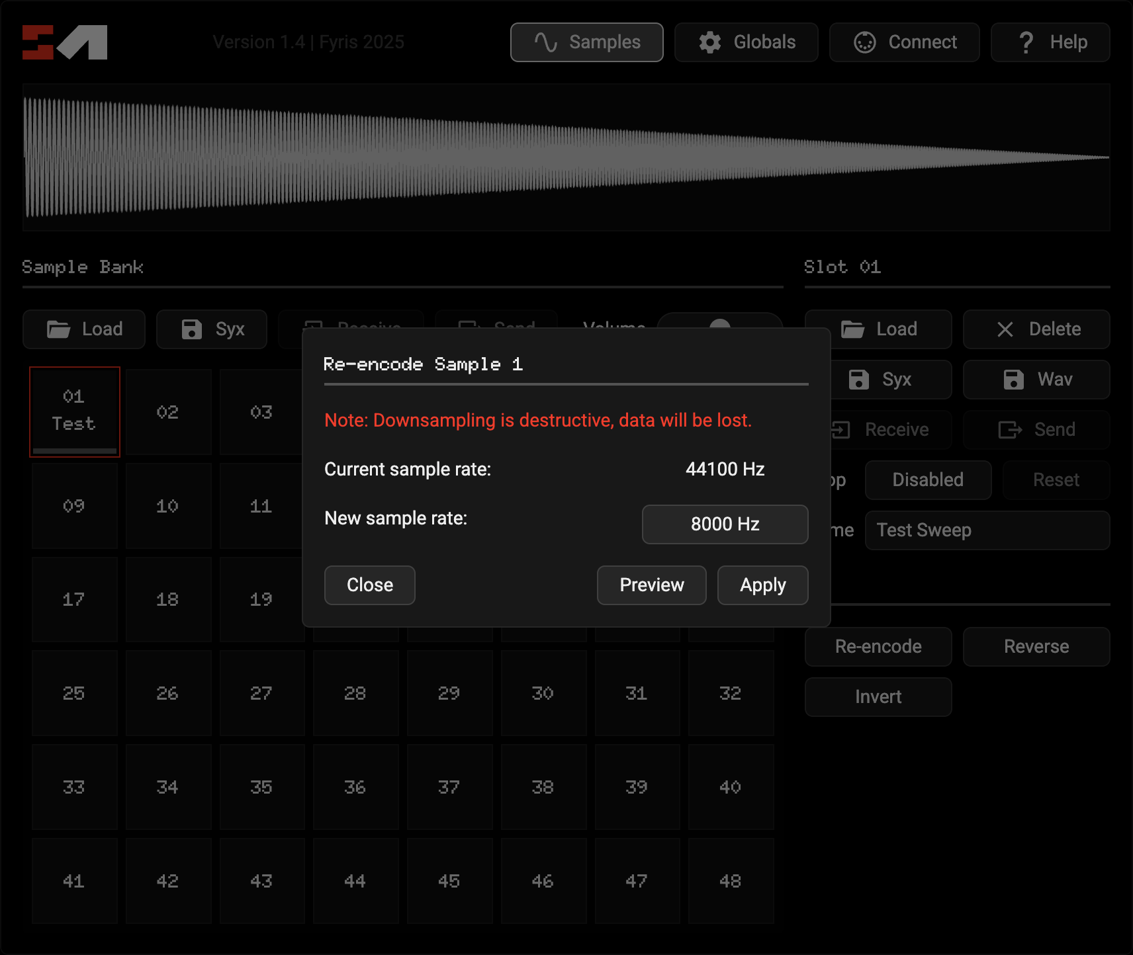Load a file into Slot 01
The height and width of the screenshot is (955, 1133).
click(878, 329)
